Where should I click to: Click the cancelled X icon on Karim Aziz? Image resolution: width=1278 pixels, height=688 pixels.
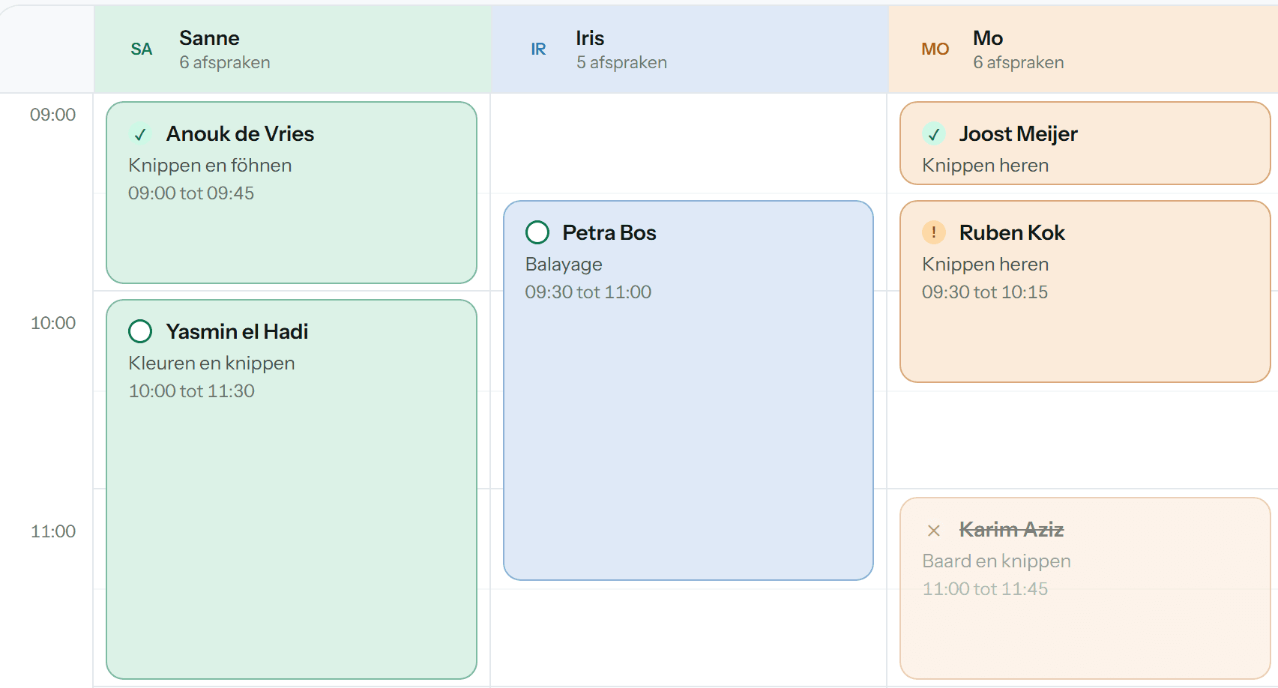click(934, 530)
